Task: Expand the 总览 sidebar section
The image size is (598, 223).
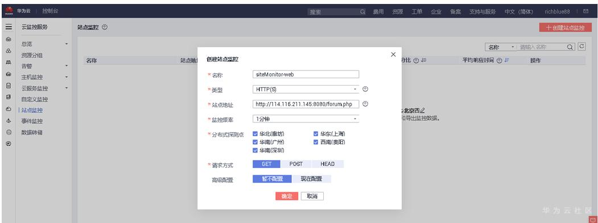Action: (x=67, y=44)
